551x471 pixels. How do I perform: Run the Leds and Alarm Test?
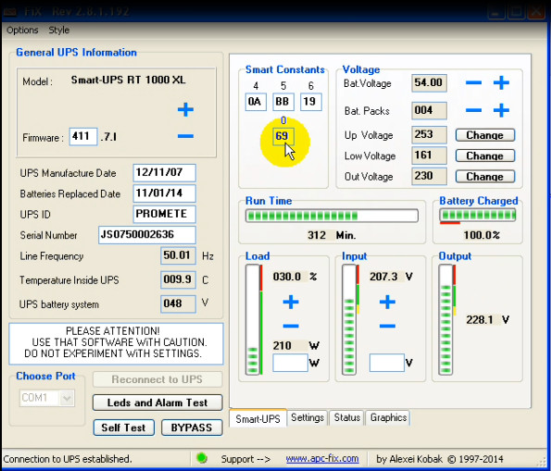(x=157, y=403)
